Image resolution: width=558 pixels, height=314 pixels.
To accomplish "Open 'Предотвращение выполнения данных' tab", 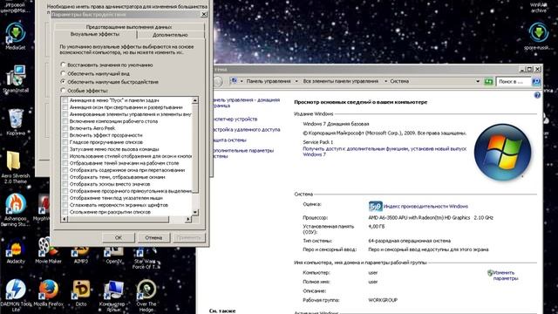I will 129,27.
